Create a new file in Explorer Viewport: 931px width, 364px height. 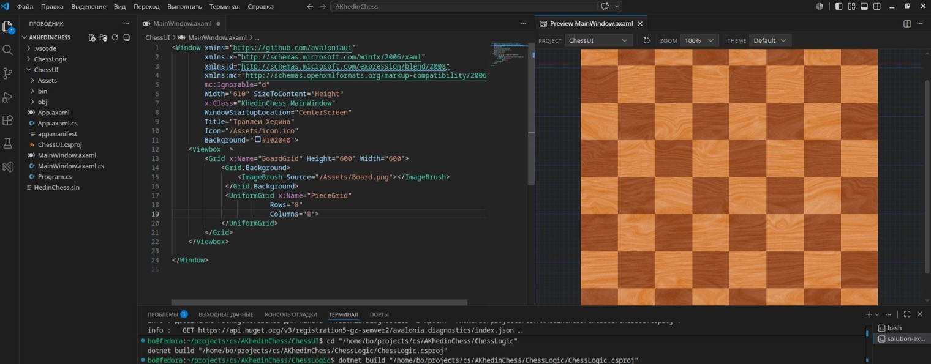pos(92,37)
